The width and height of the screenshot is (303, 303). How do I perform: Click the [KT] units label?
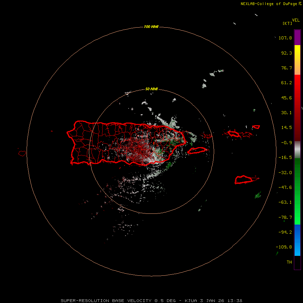click(x=288, y=23)
